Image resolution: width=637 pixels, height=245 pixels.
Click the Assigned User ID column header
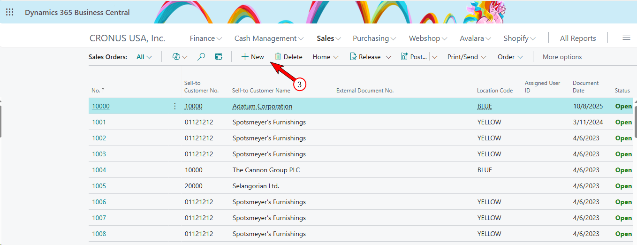(542, 87)
